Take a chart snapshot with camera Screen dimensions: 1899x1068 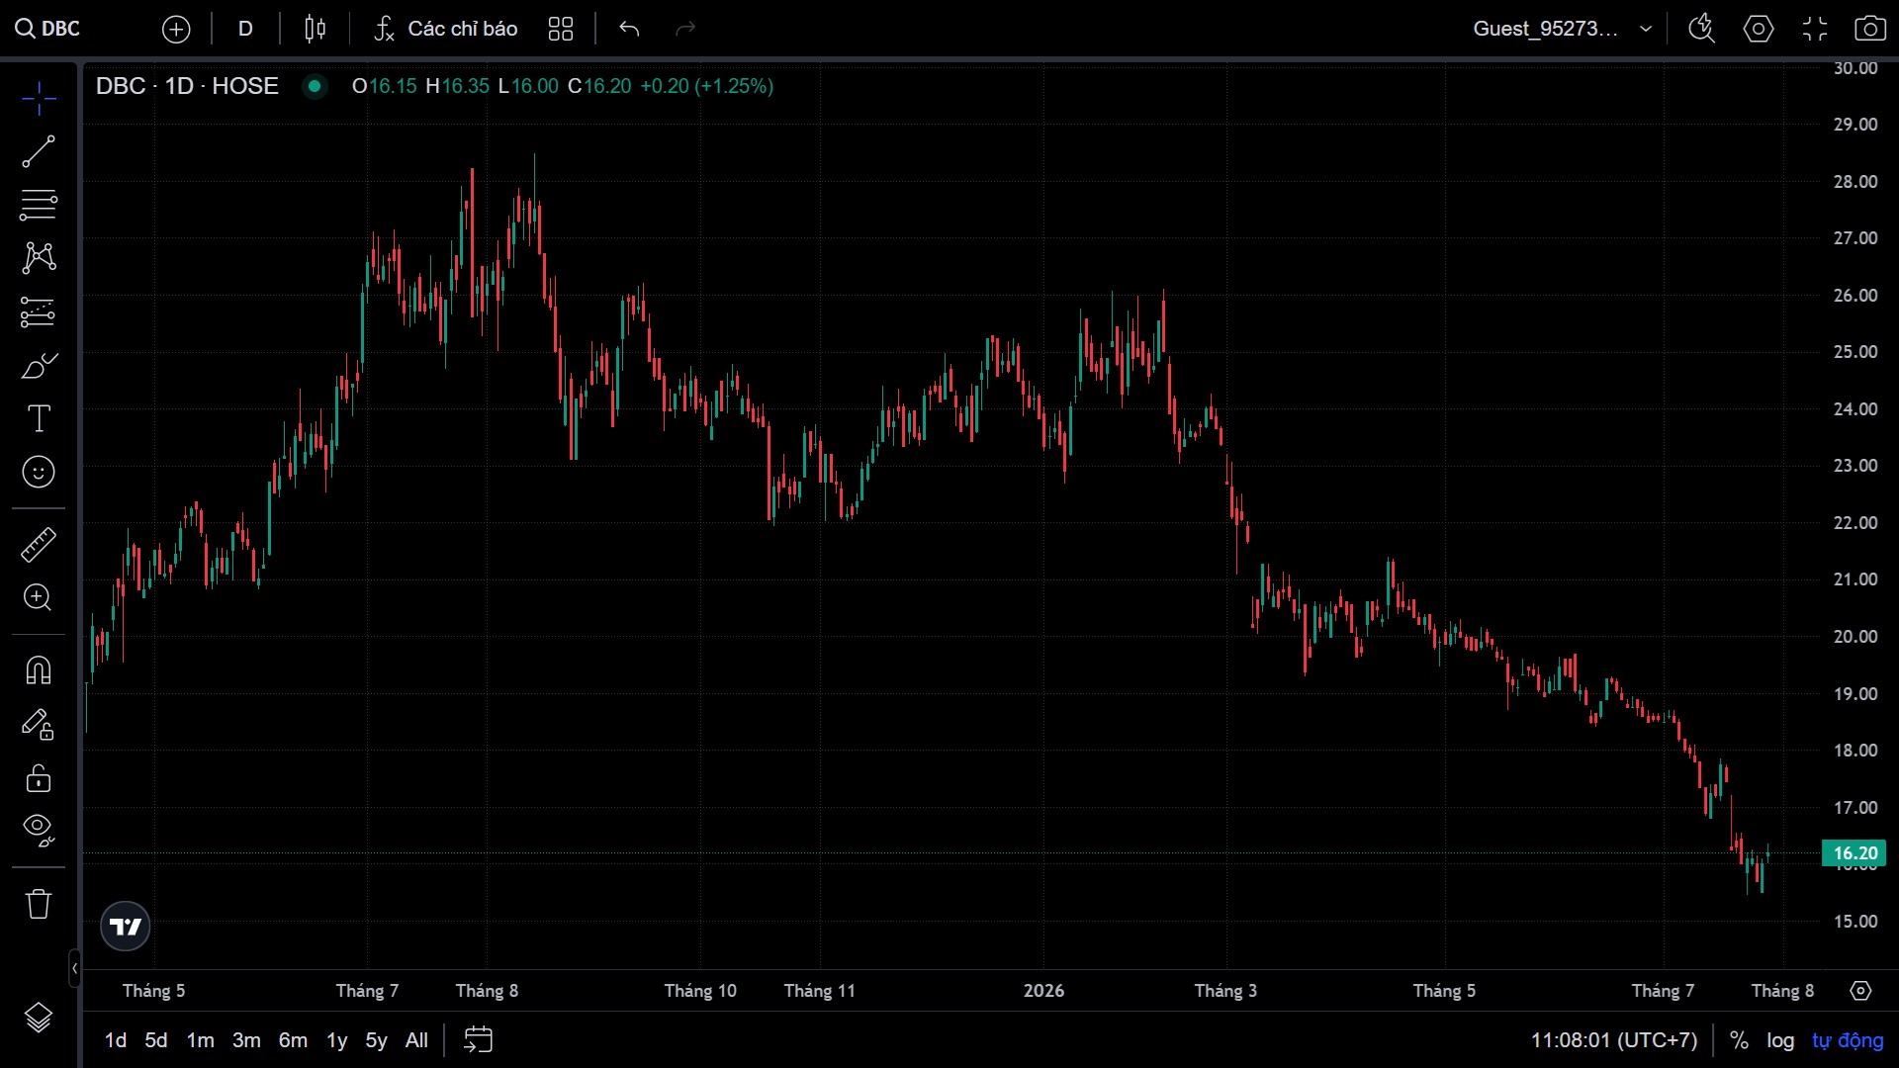click(1869, 29)
